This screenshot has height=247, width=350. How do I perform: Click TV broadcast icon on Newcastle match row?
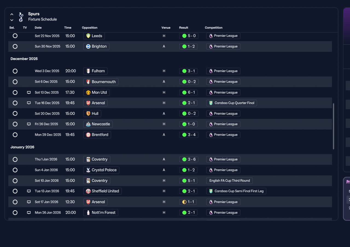pyautogui.click(x=29, y=124)
